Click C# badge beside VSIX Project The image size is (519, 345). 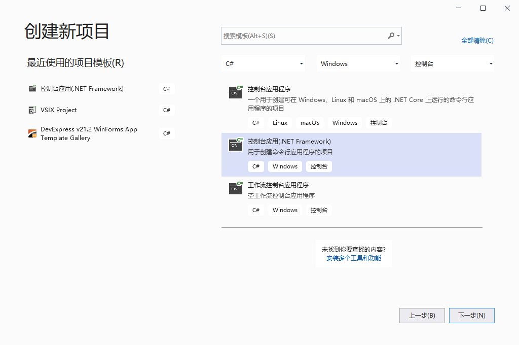click(166, 110)
